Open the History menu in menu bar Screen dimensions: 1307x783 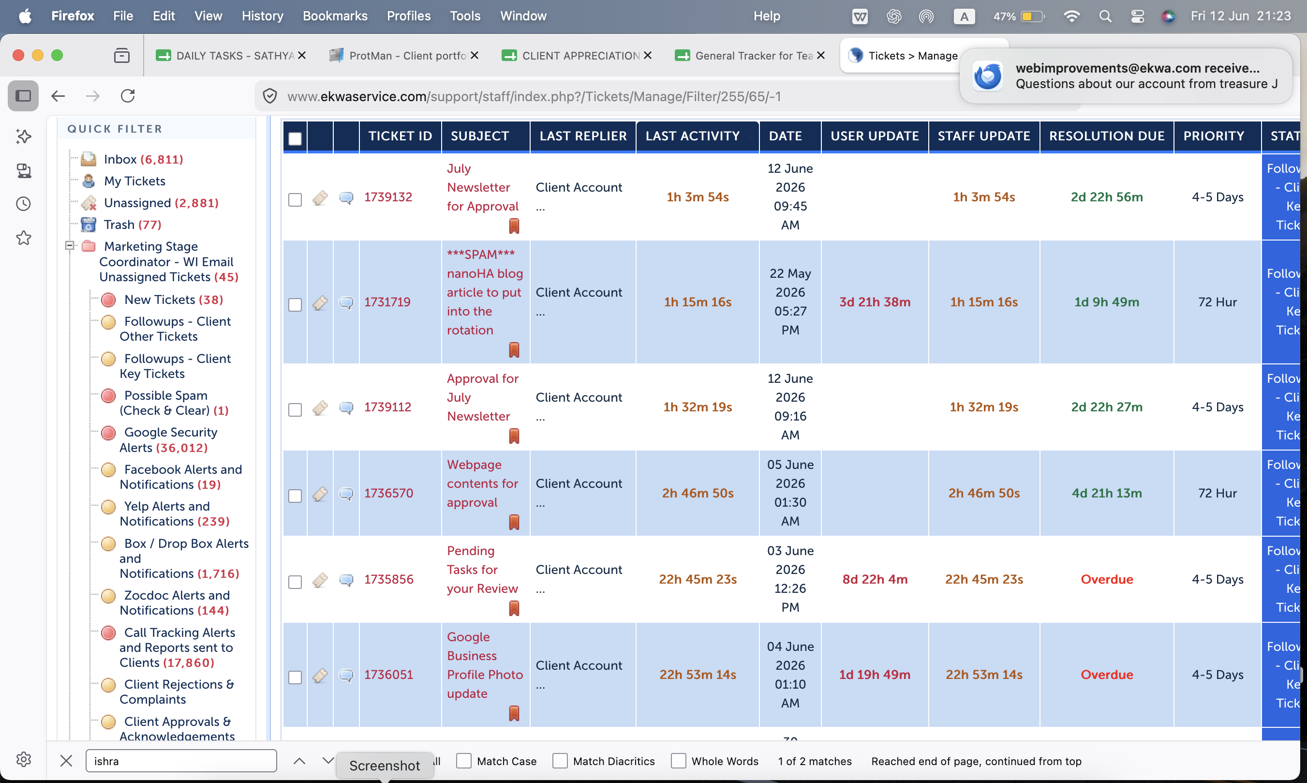(262, 16)
